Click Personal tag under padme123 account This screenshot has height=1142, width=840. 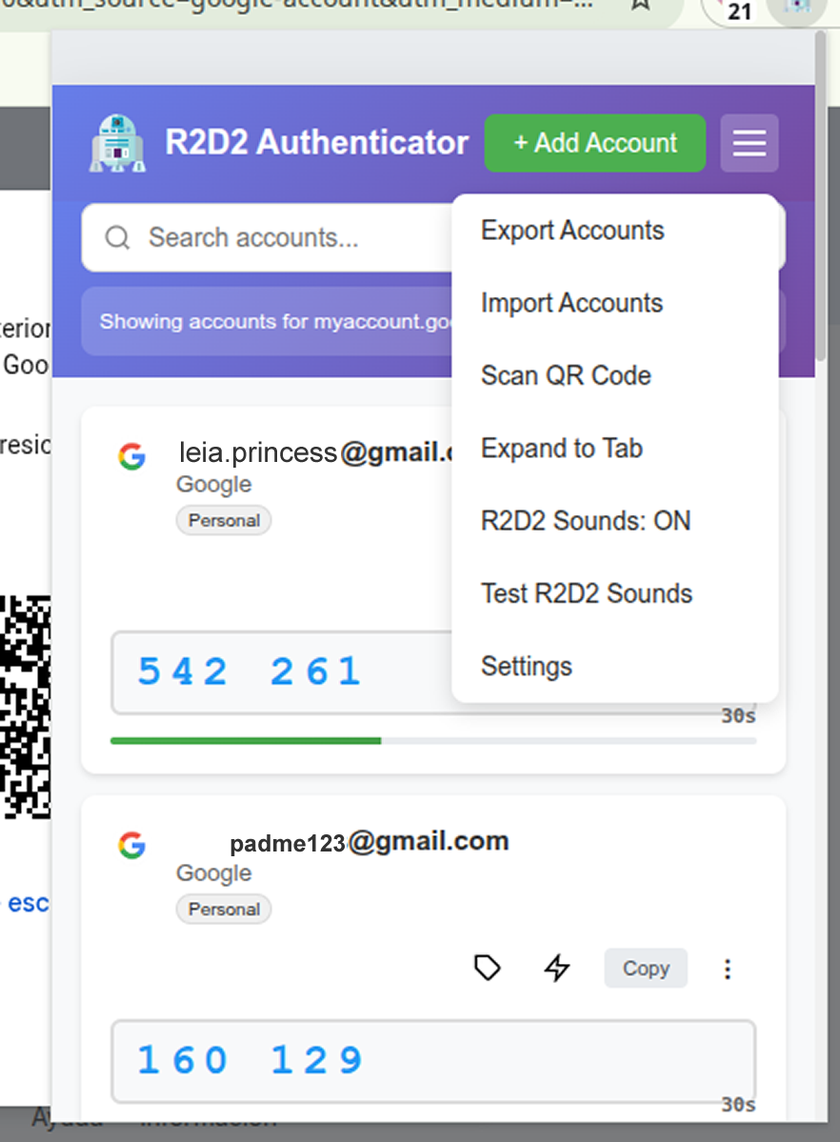[x=224, y=909]
